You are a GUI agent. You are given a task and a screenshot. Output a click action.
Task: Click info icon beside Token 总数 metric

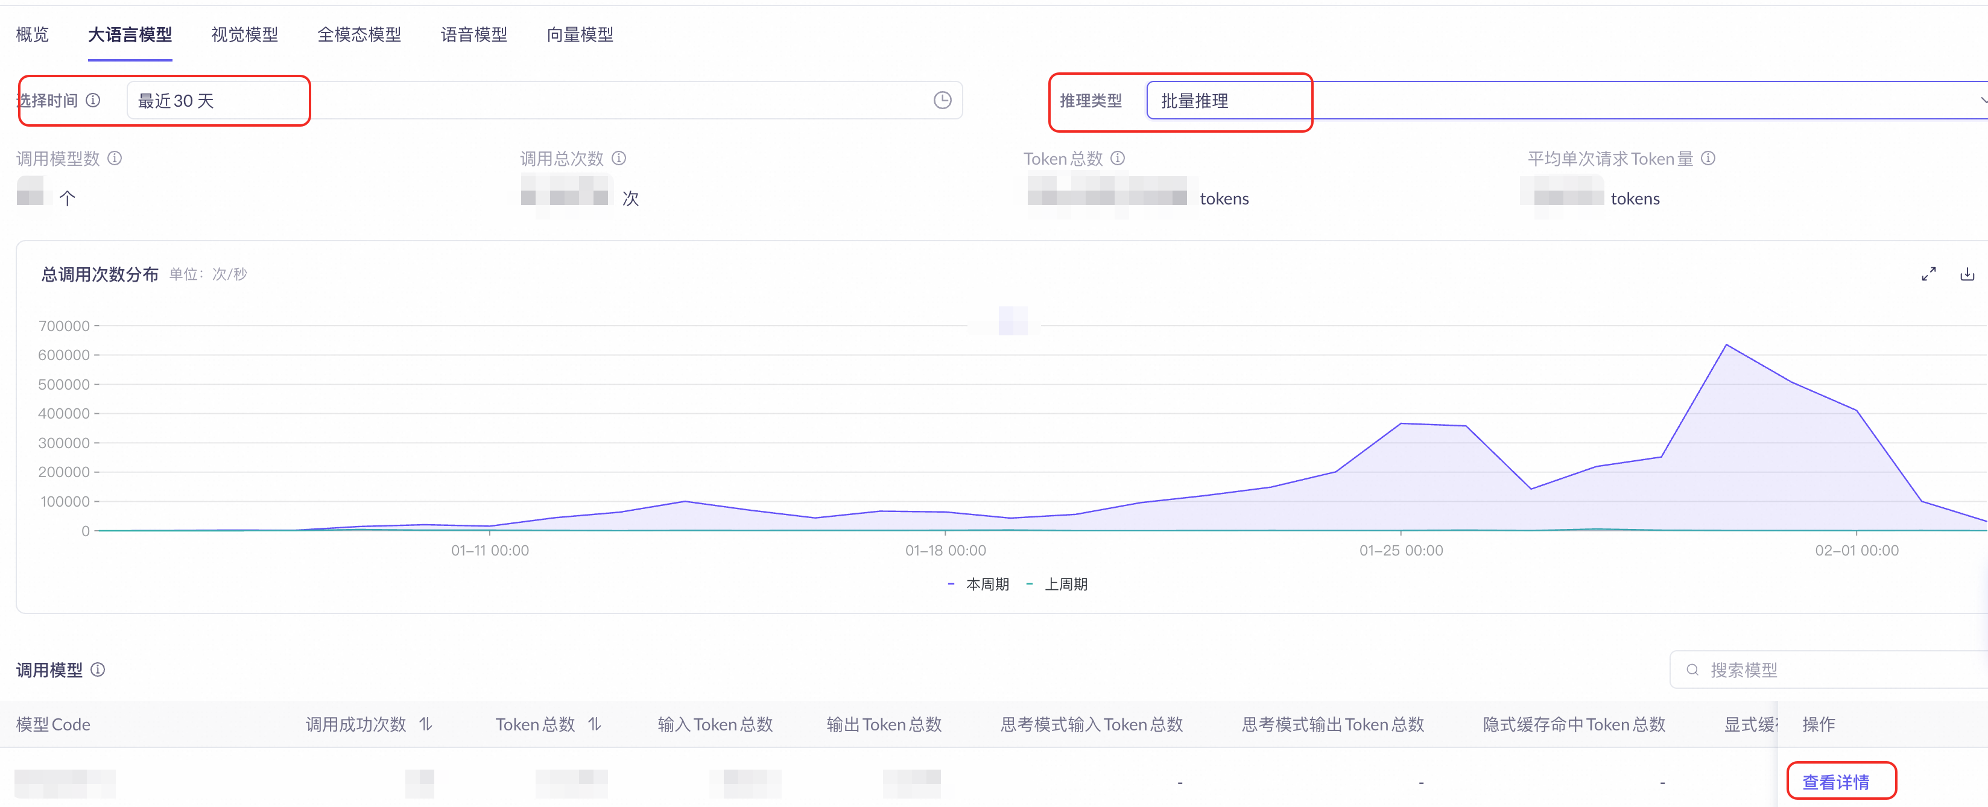[x=1118, y=158]
